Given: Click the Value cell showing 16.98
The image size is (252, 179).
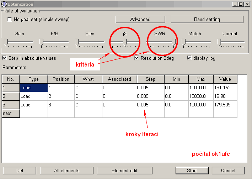Looking at the screenshot, I should pos(225,96).
